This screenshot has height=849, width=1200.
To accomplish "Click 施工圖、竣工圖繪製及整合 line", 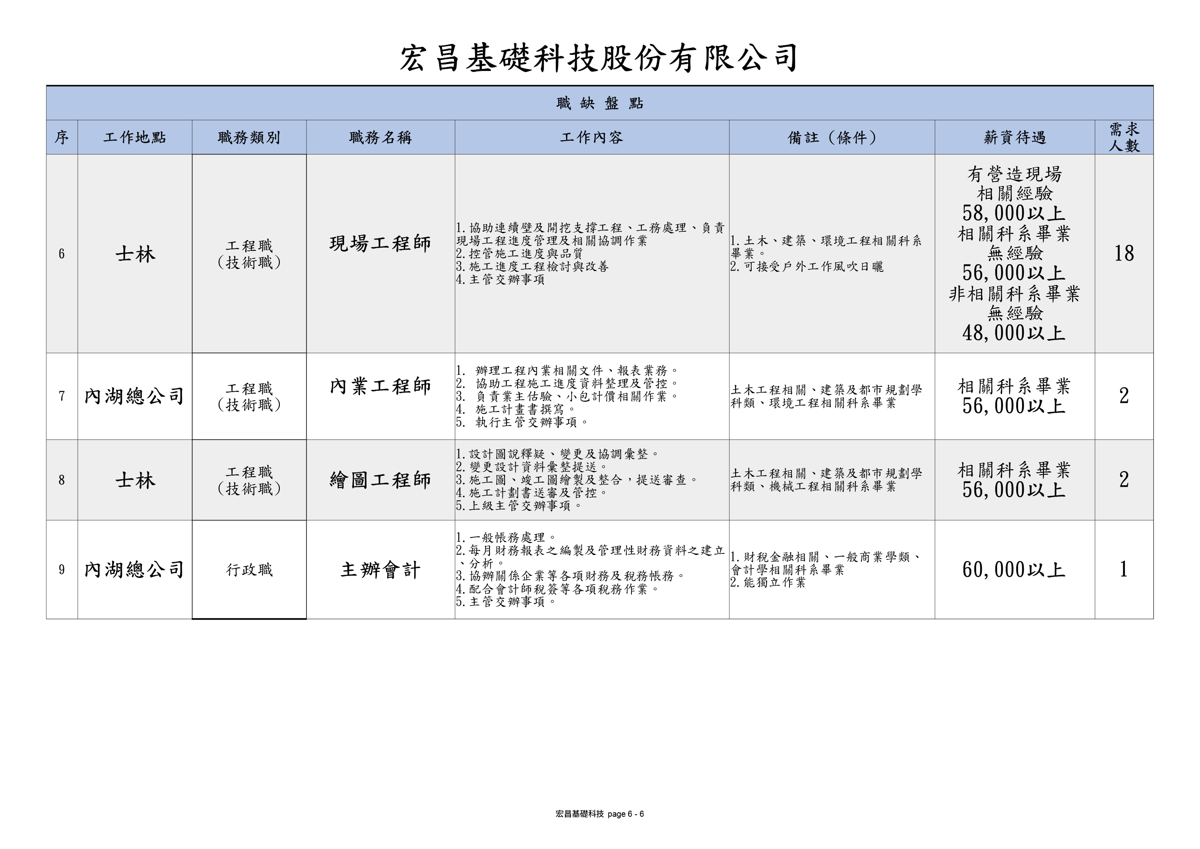I will tap(577, 480).
